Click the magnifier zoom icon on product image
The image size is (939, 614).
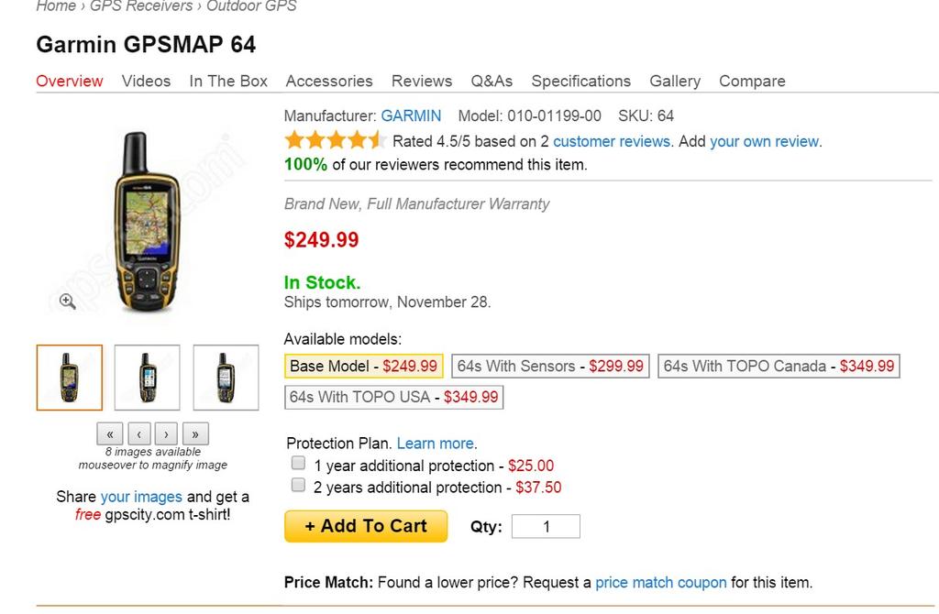pos(67,302)
